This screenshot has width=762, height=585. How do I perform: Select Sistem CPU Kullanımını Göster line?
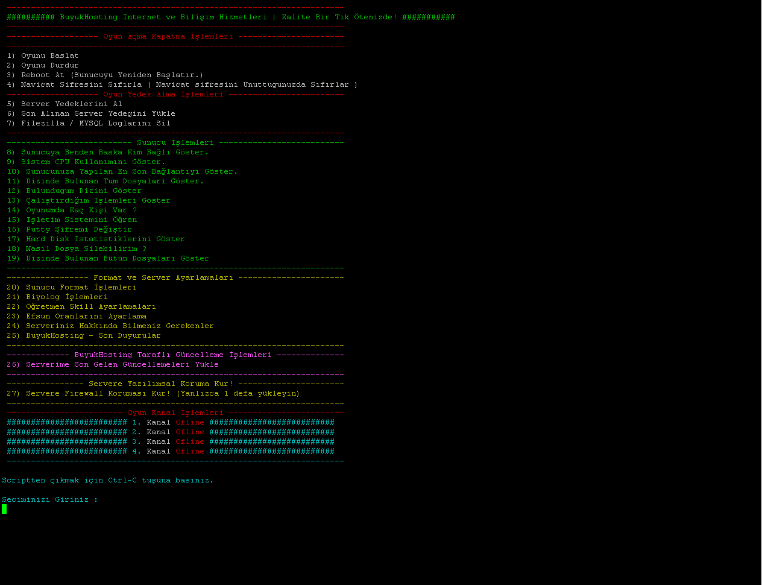click(x=86, y=162)
